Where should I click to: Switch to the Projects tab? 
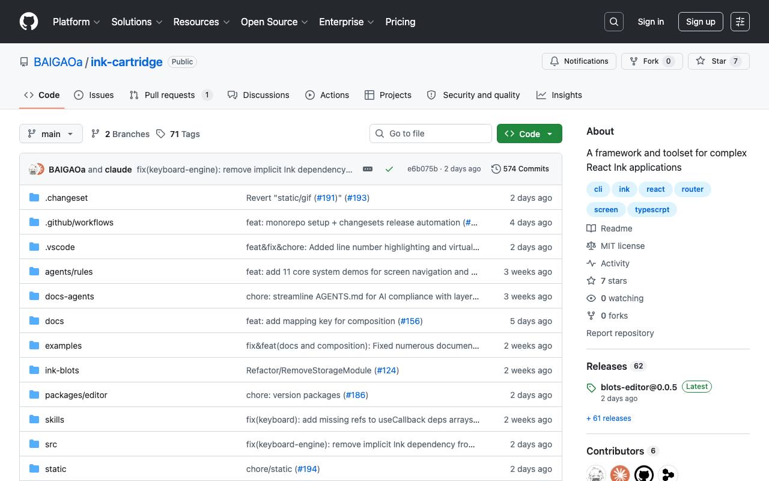[x=388, y=95]
